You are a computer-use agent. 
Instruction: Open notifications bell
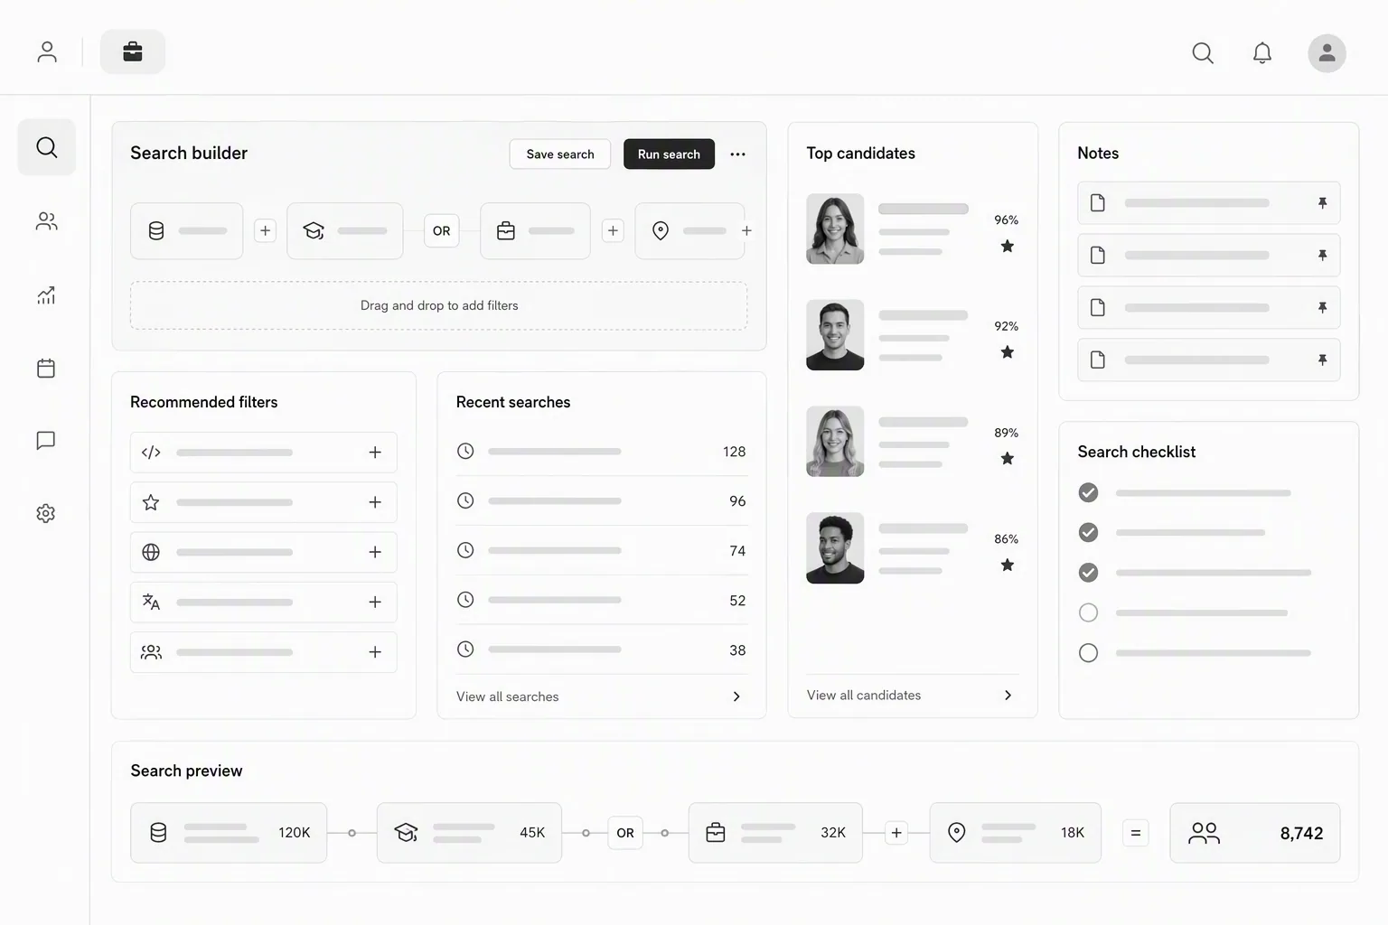click(1262, 53)
